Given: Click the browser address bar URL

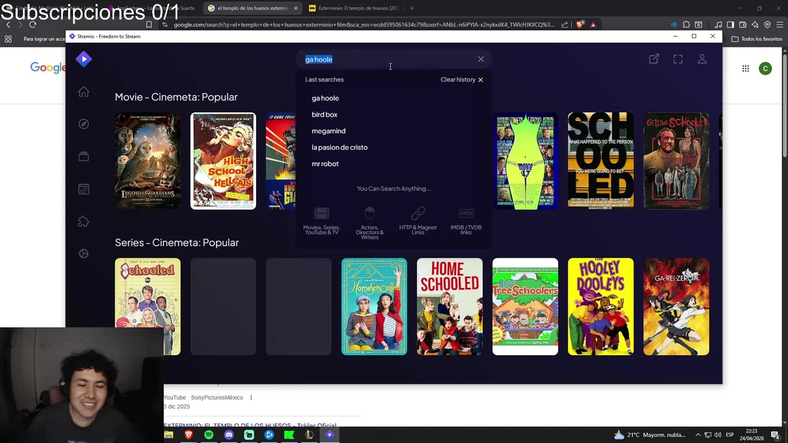Looking at the screenshot, I should (x=363, y=25).
